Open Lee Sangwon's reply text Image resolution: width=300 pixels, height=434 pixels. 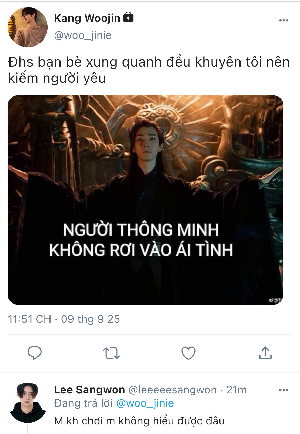[x=139, y=421]
